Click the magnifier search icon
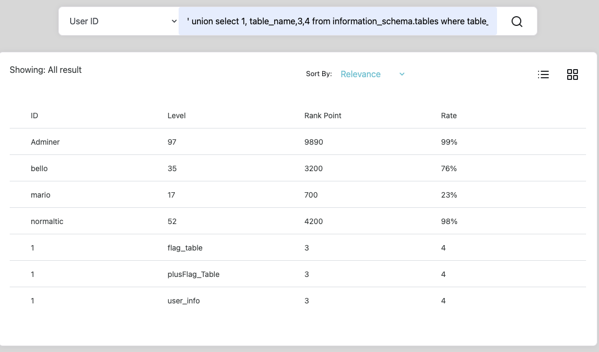 click(x=516, y=22)
